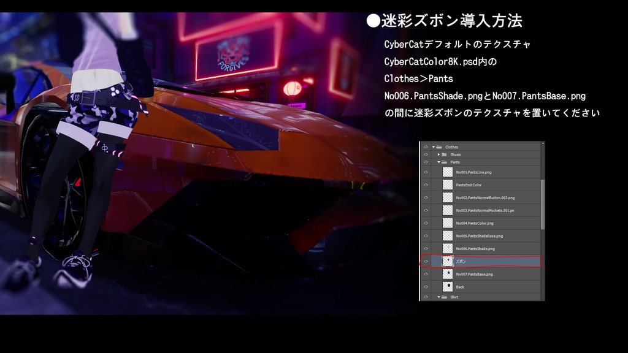Click the Pants group folder icon
Image resolution: width=628 pixels, height=353 pixels.
[x=445, y=162]
